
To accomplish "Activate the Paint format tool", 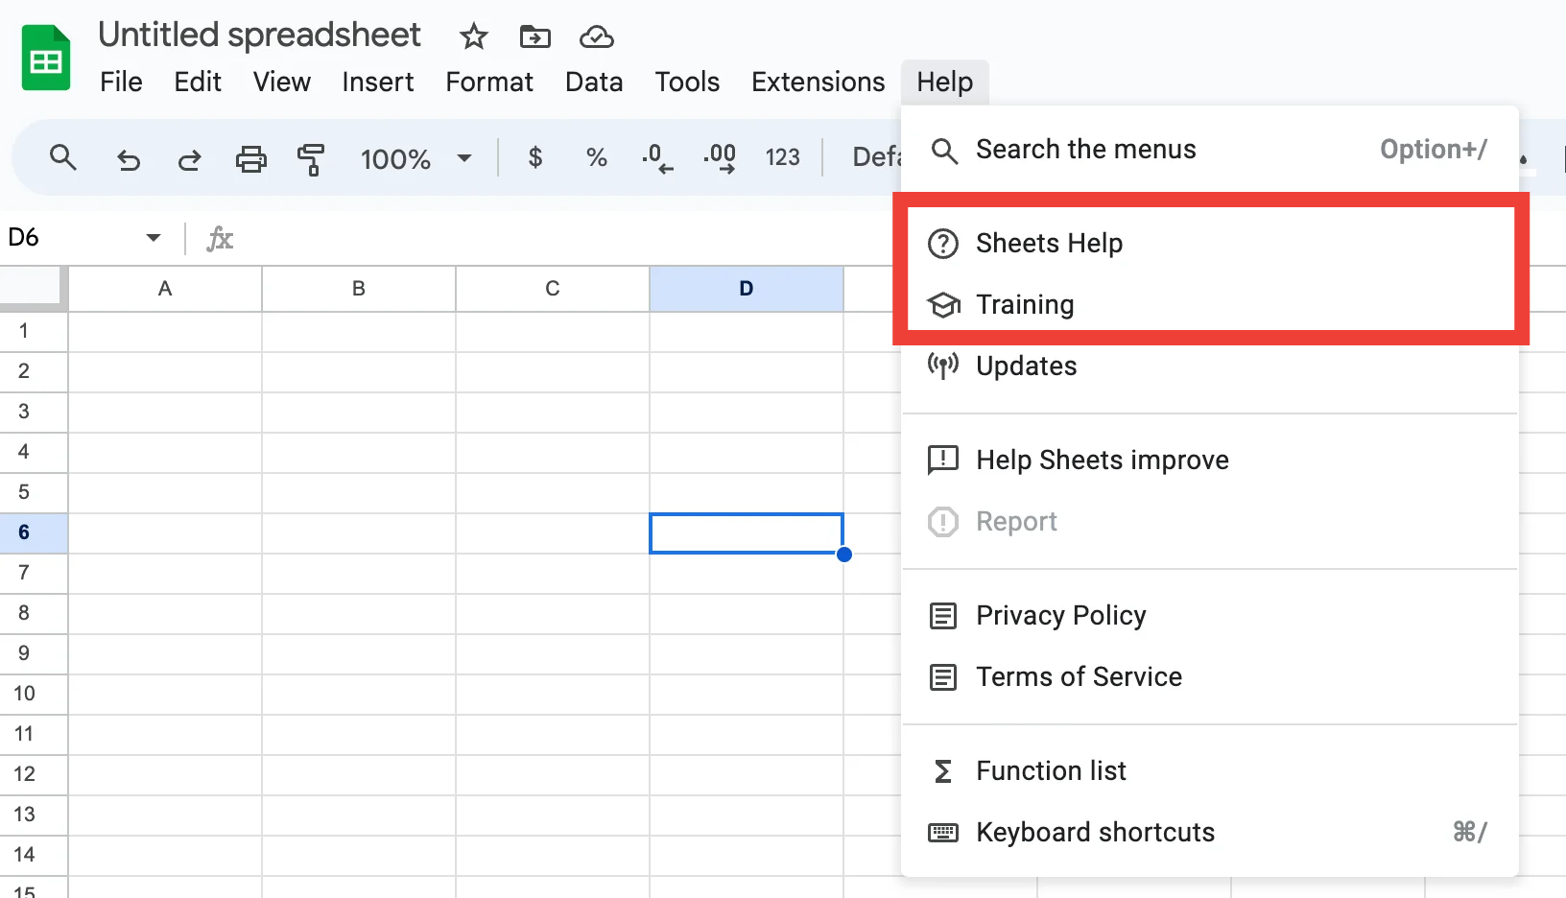I will [311, 159].
